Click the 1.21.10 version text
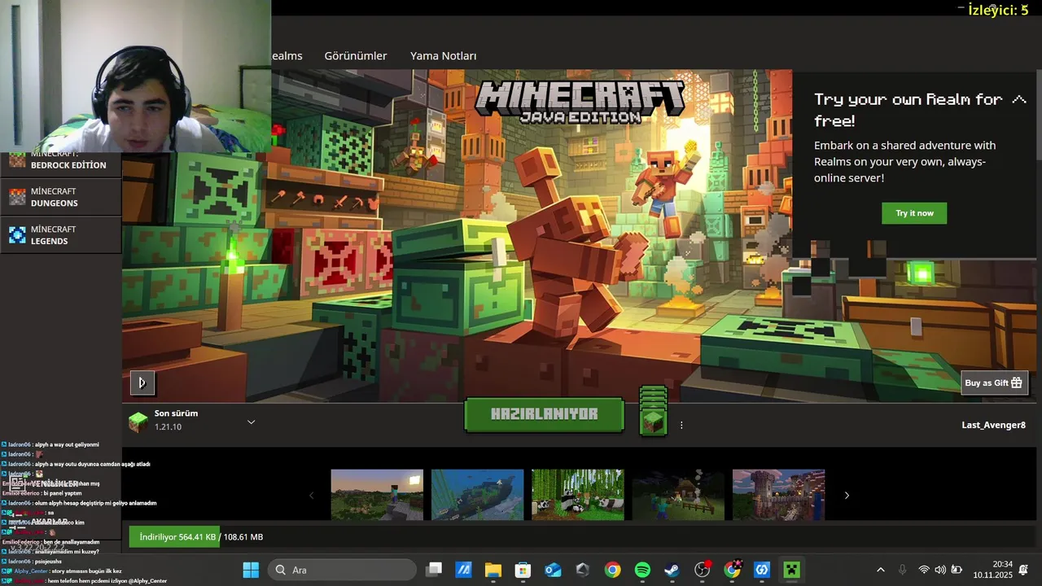The image size is (1042, 586). point(168,427)
